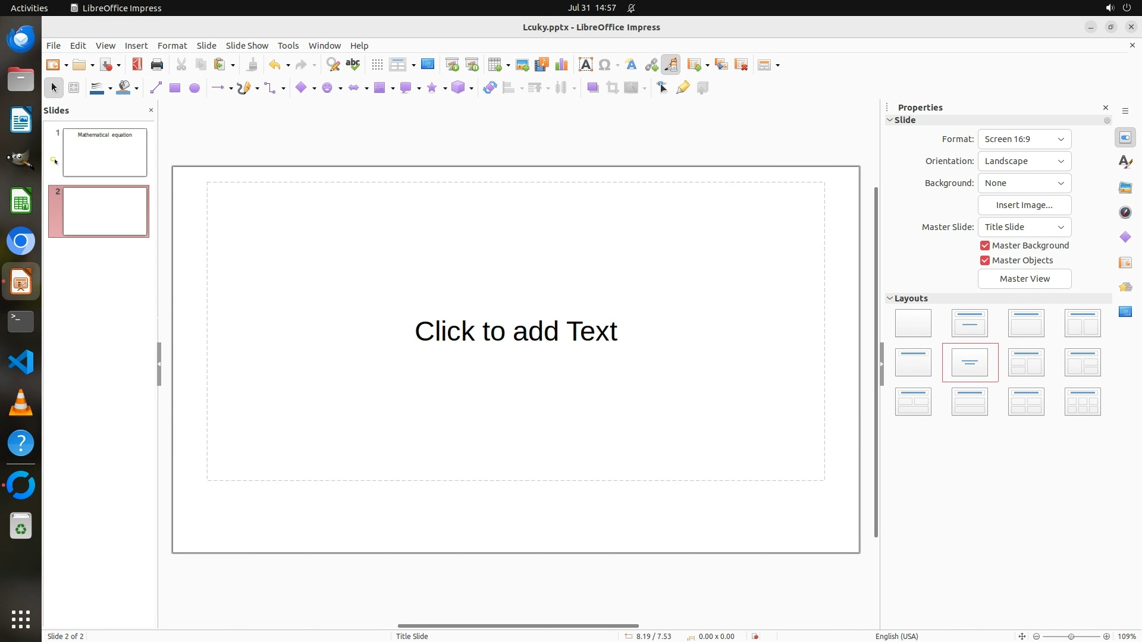Disable the Master Objects checkbox
1142x642 pixels.
click(985, 260)
